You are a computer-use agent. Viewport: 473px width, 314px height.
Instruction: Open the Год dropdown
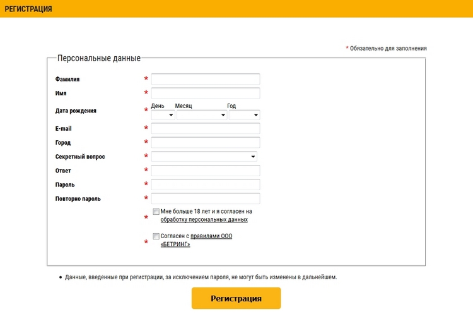pyautogui.click(x=244, y=115)
